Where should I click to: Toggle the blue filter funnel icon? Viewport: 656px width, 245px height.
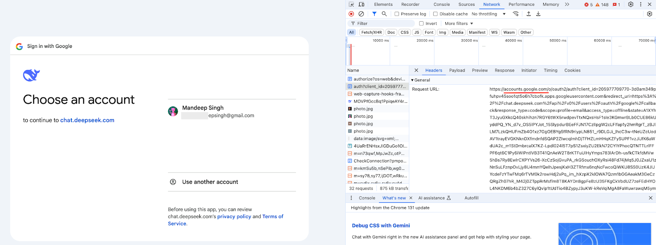[x=374, y=14]
